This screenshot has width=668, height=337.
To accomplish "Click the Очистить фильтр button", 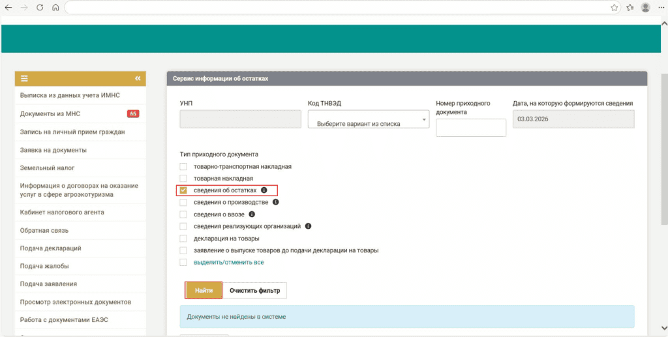I will tap(255, 290).
